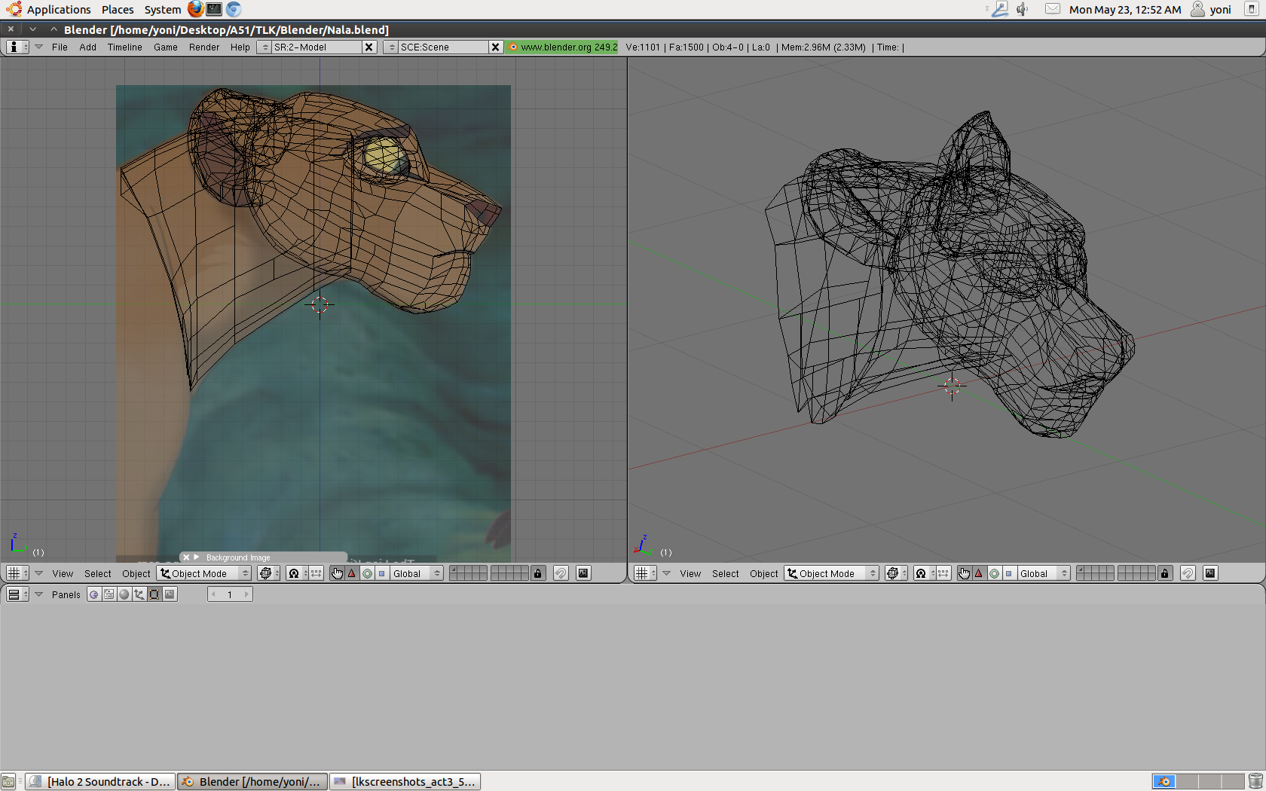1266x791 pixels.
Task: Open Select menu in right viewport header
Action: coord(725,573)
